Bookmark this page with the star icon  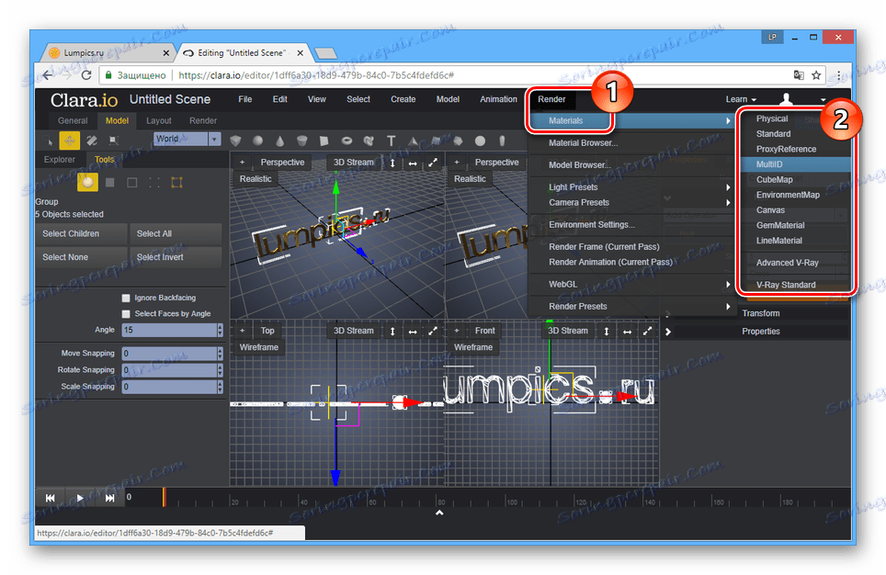pos(816,75)
